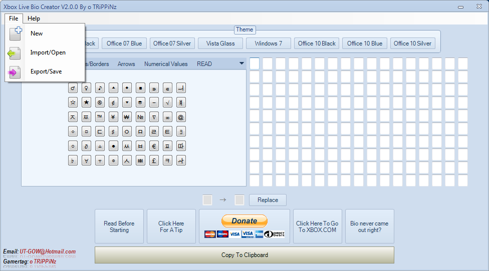Insert the filled square ■ symbol

(140, 88)
